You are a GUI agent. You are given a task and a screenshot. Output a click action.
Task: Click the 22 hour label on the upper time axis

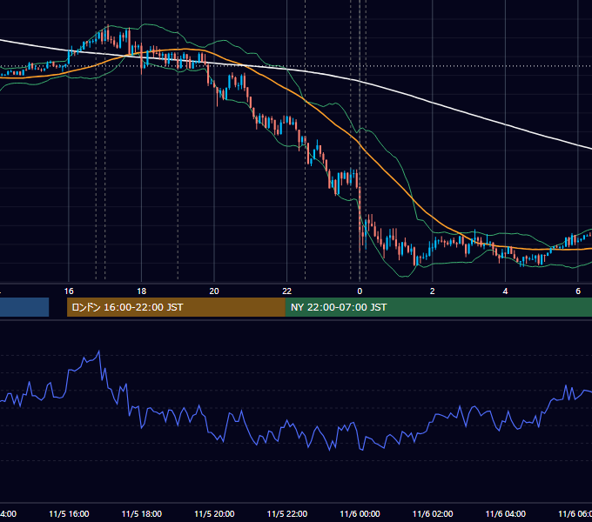tap(287, 291)
